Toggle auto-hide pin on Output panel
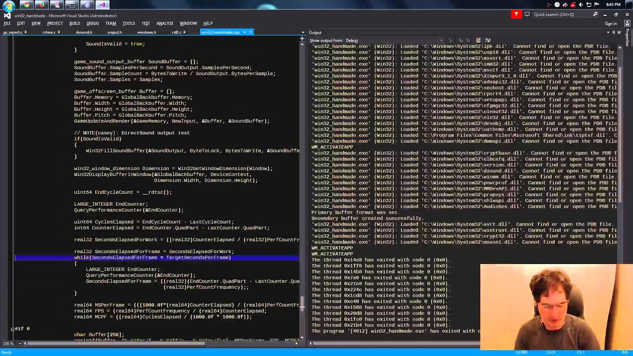Image resolution: width=633 pixels, height=356 pixels. click(x=613, y=33)
